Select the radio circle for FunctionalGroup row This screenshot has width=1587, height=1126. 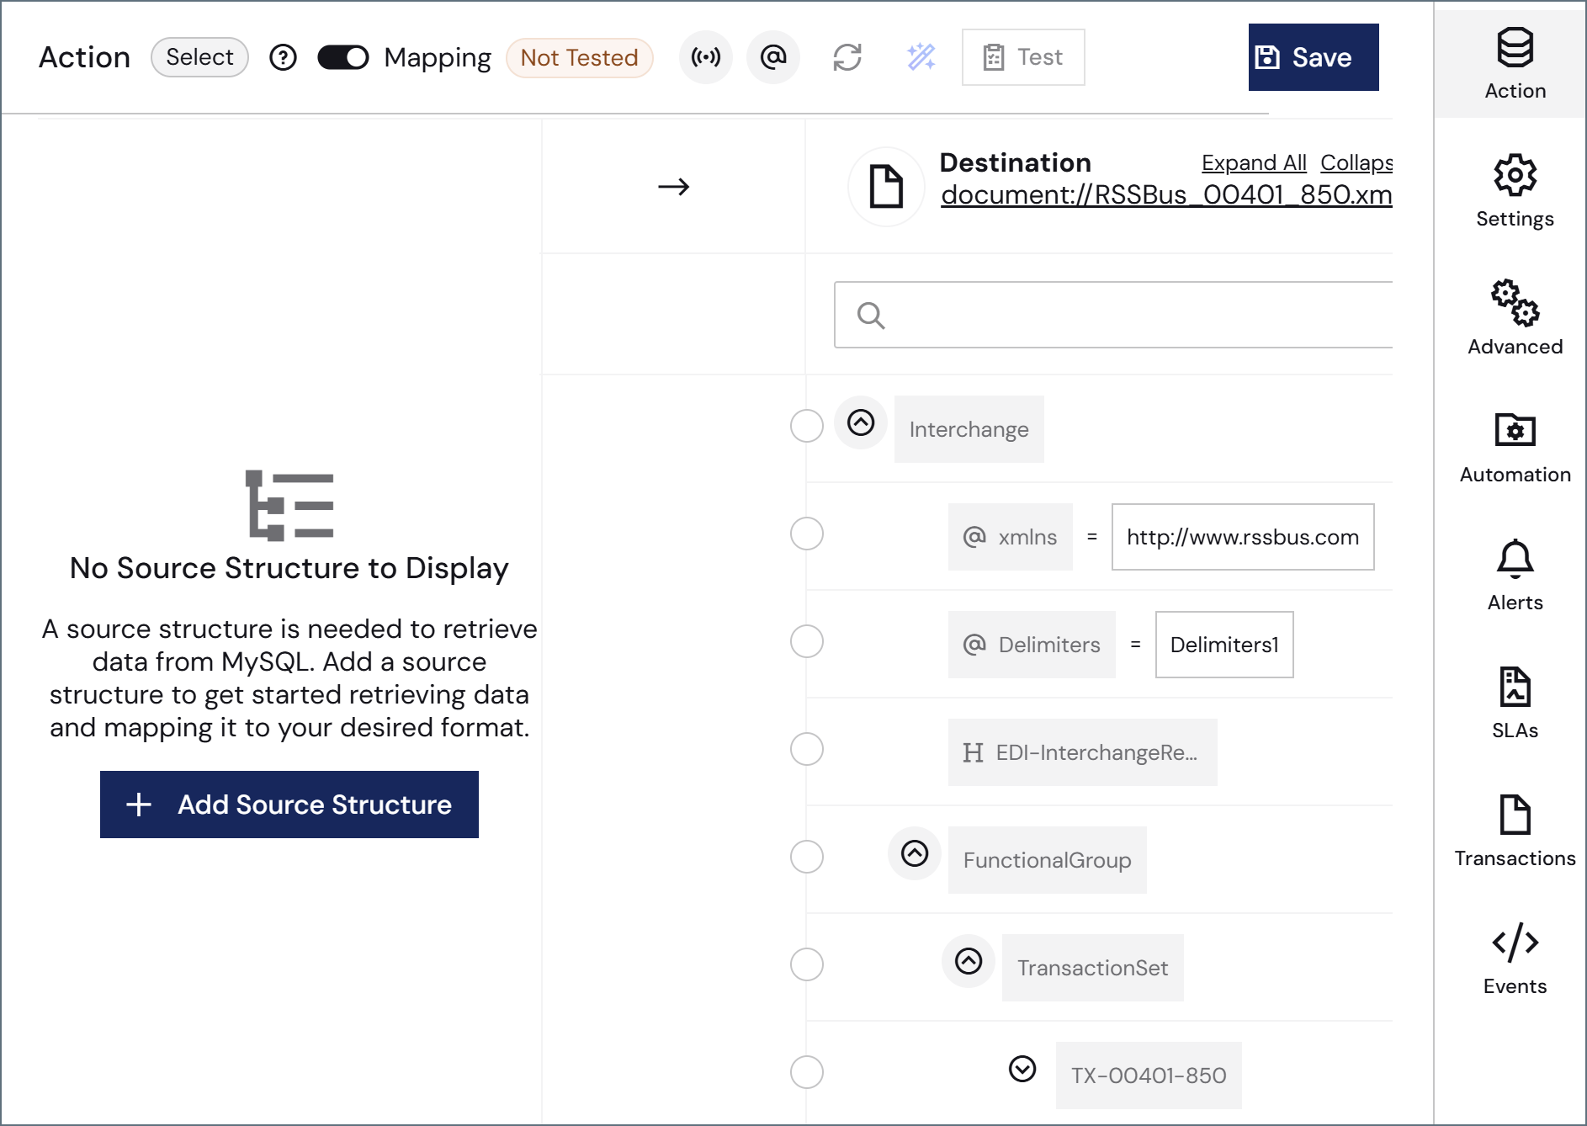coord(807,857)
